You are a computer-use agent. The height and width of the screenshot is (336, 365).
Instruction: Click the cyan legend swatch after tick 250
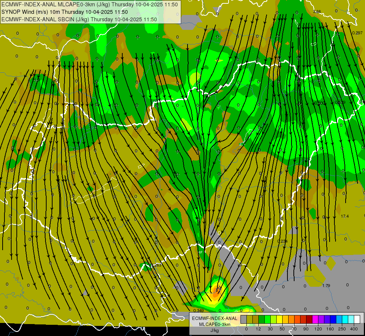tap(346, 319)
